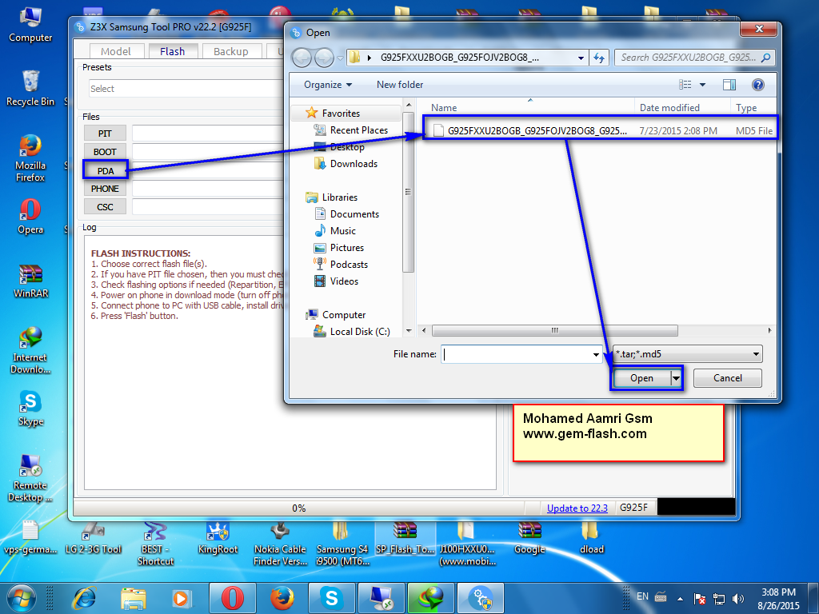
Task: Click the Search G925FXXU2BOGB search box
Action: (695, 58)
